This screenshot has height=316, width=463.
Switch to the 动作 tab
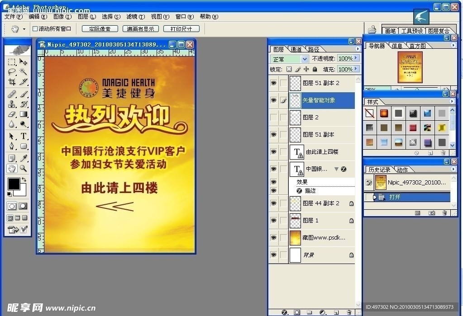pos(402,170)
